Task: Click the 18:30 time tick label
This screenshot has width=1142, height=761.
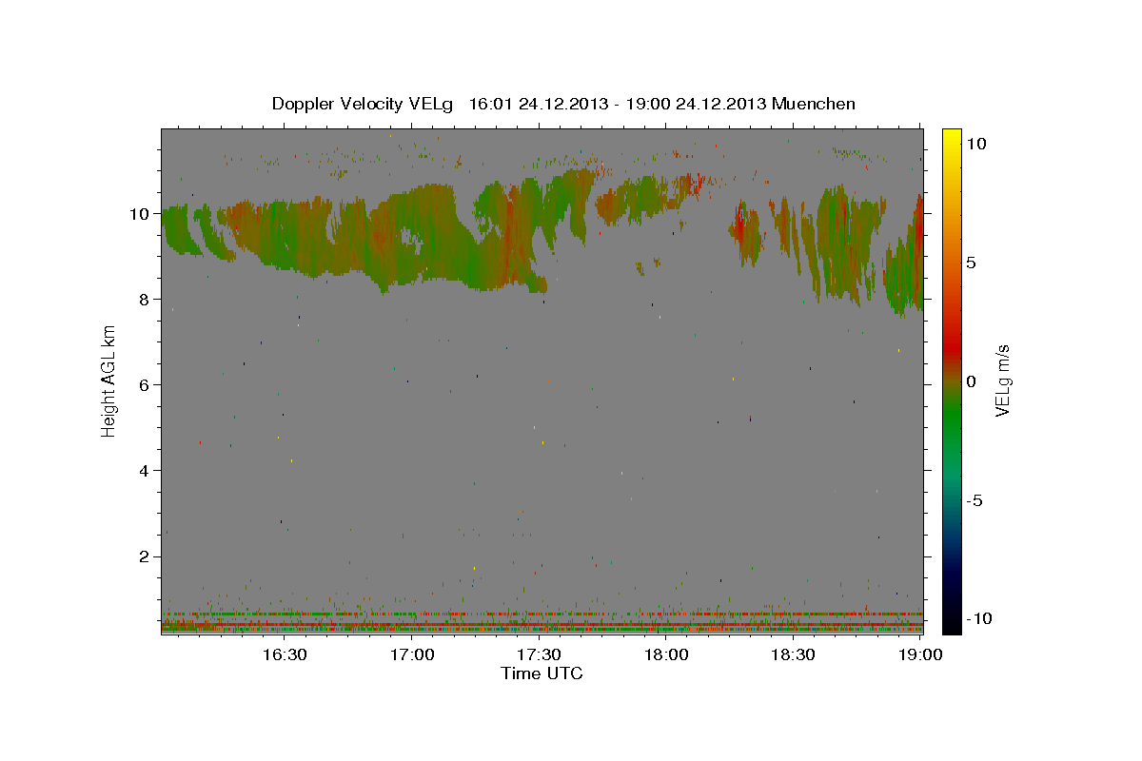Action: [x=793, y=654]
